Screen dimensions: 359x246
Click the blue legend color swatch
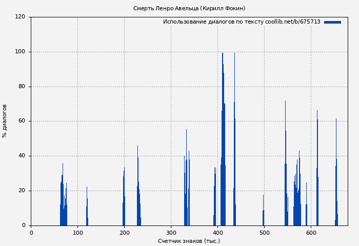tap(332, 22)
